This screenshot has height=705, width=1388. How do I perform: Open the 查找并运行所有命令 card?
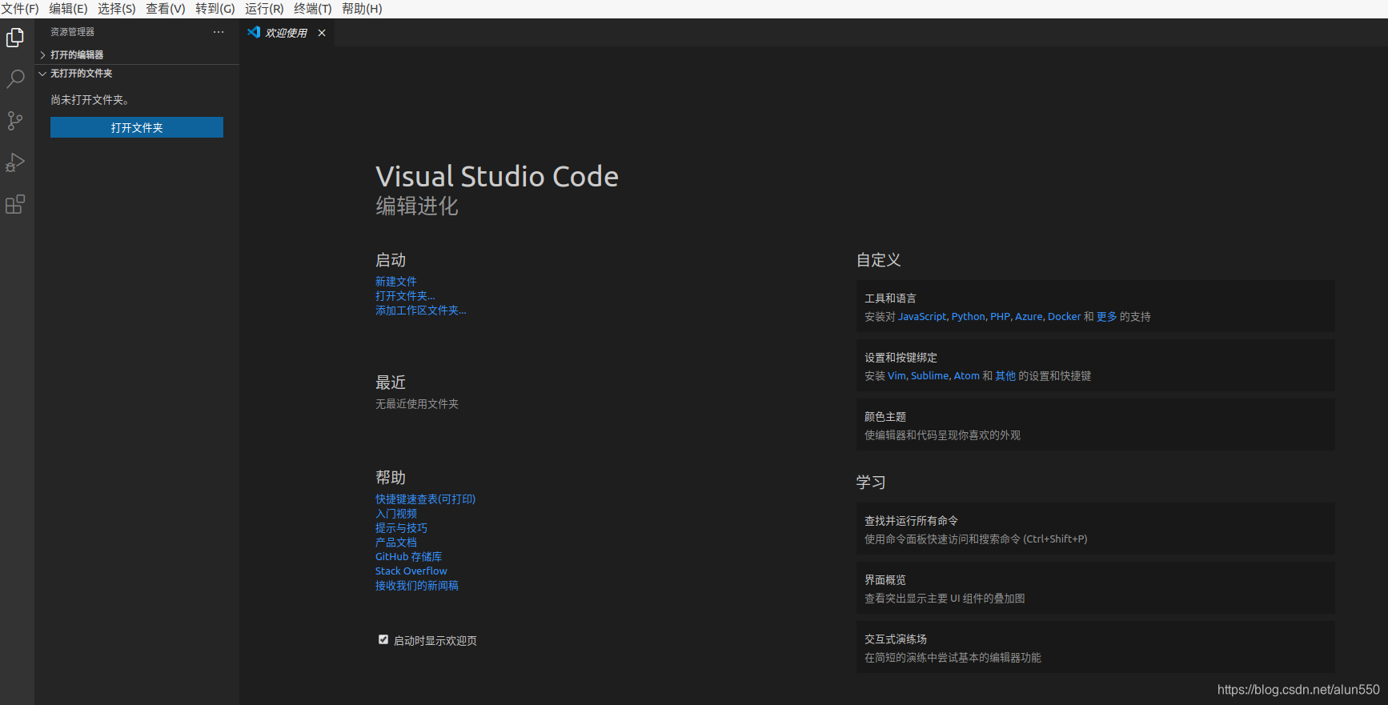[1095, 529]
